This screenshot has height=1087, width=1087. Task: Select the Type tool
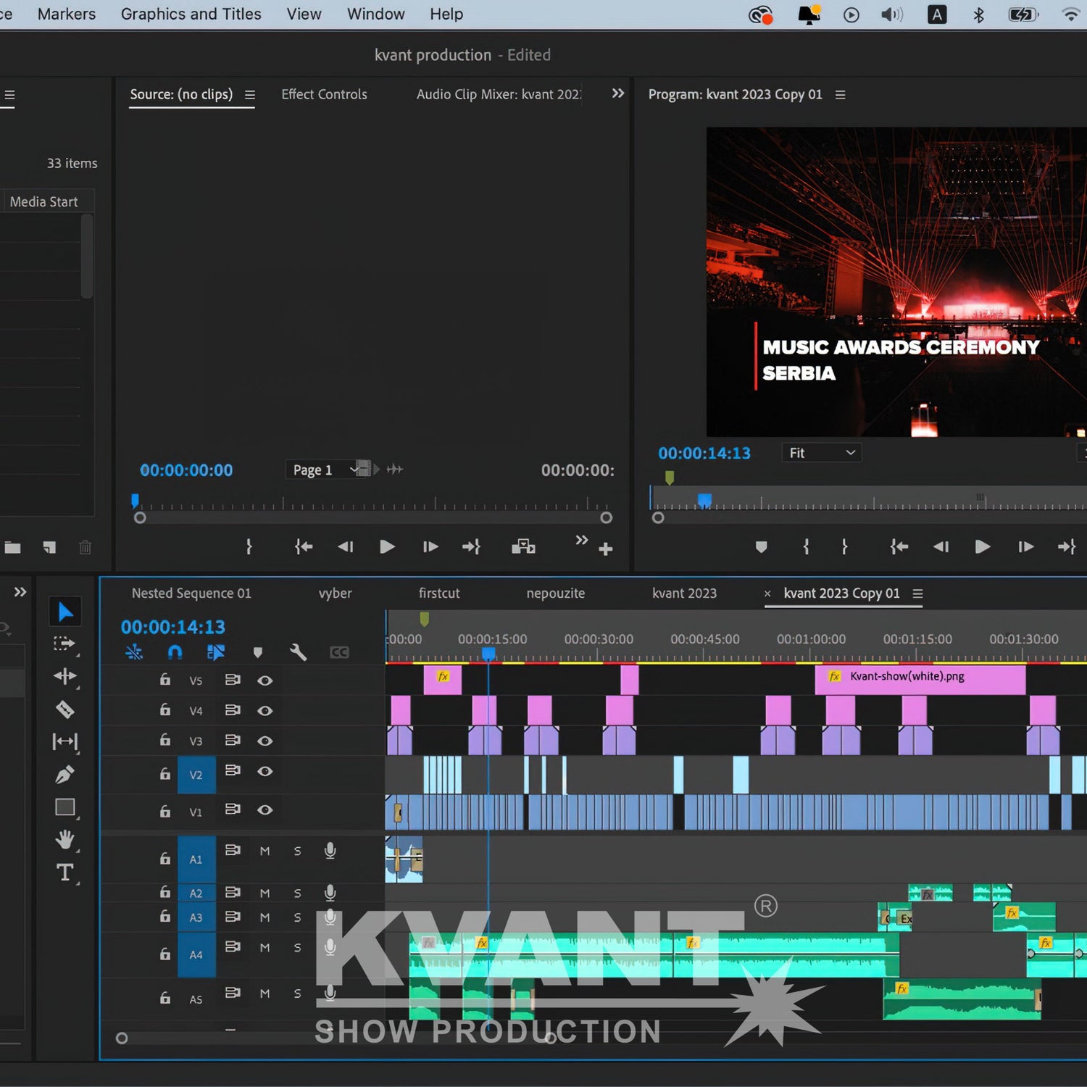click(x=64, y=872)
